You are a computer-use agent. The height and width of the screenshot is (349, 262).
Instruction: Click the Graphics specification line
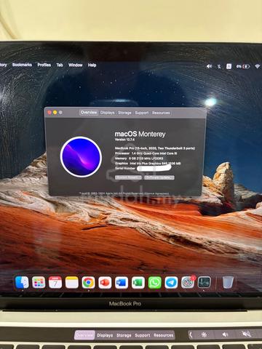[x=148, y=164]
